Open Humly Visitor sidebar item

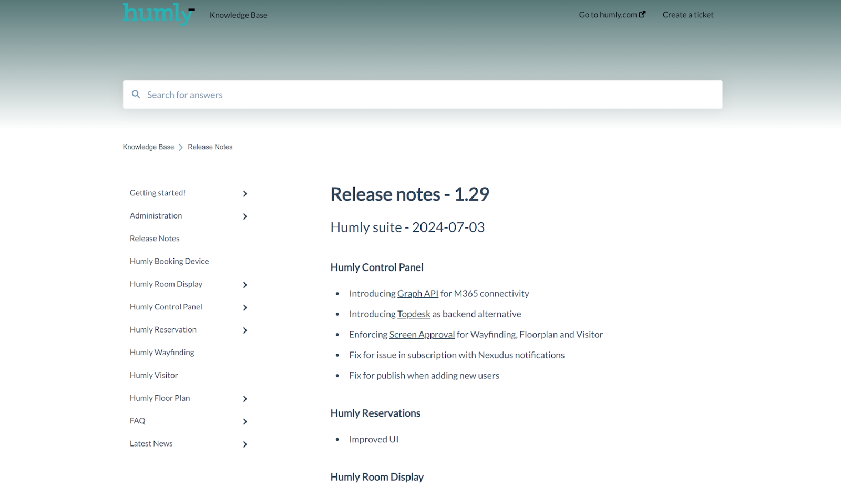[x=154, y=375]
